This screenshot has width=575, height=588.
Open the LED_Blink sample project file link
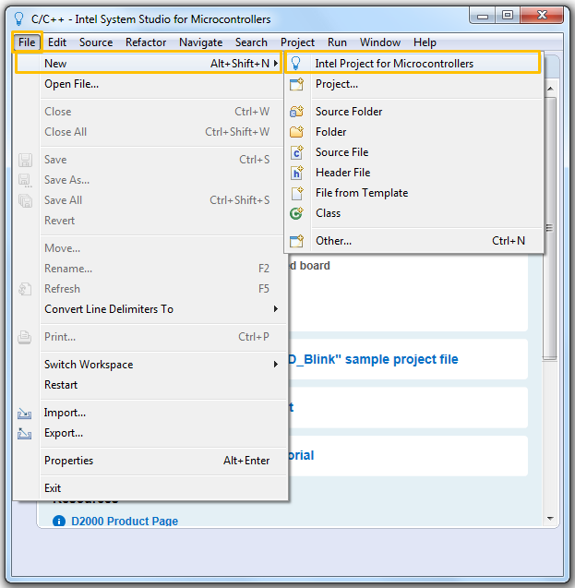(374, 359)
